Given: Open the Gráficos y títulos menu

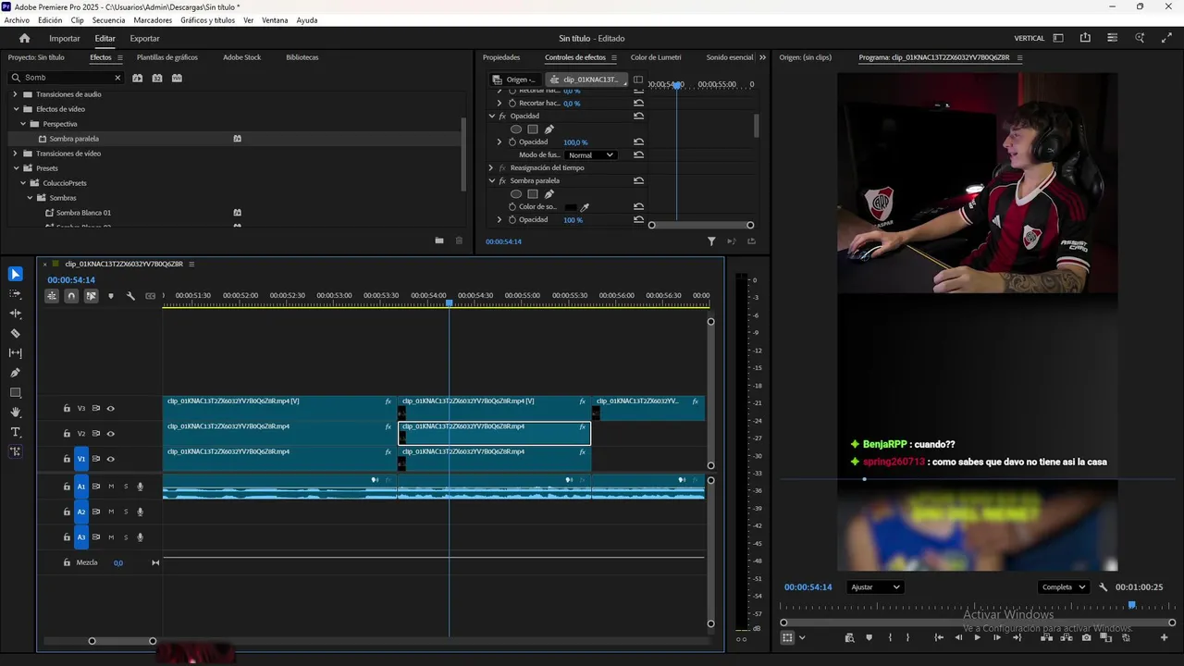Looking at the screenshot, I should click(207, 20).
